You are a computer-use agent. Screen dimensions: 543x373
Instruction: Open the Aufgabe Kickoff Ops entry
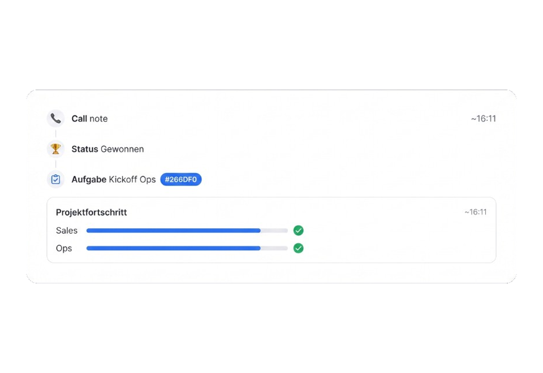(114, 180)
